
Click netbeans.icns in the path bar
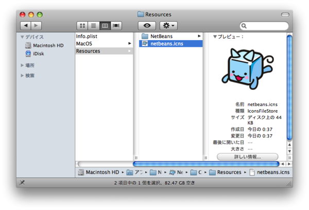pyautogui.click(x=269, y=172)
